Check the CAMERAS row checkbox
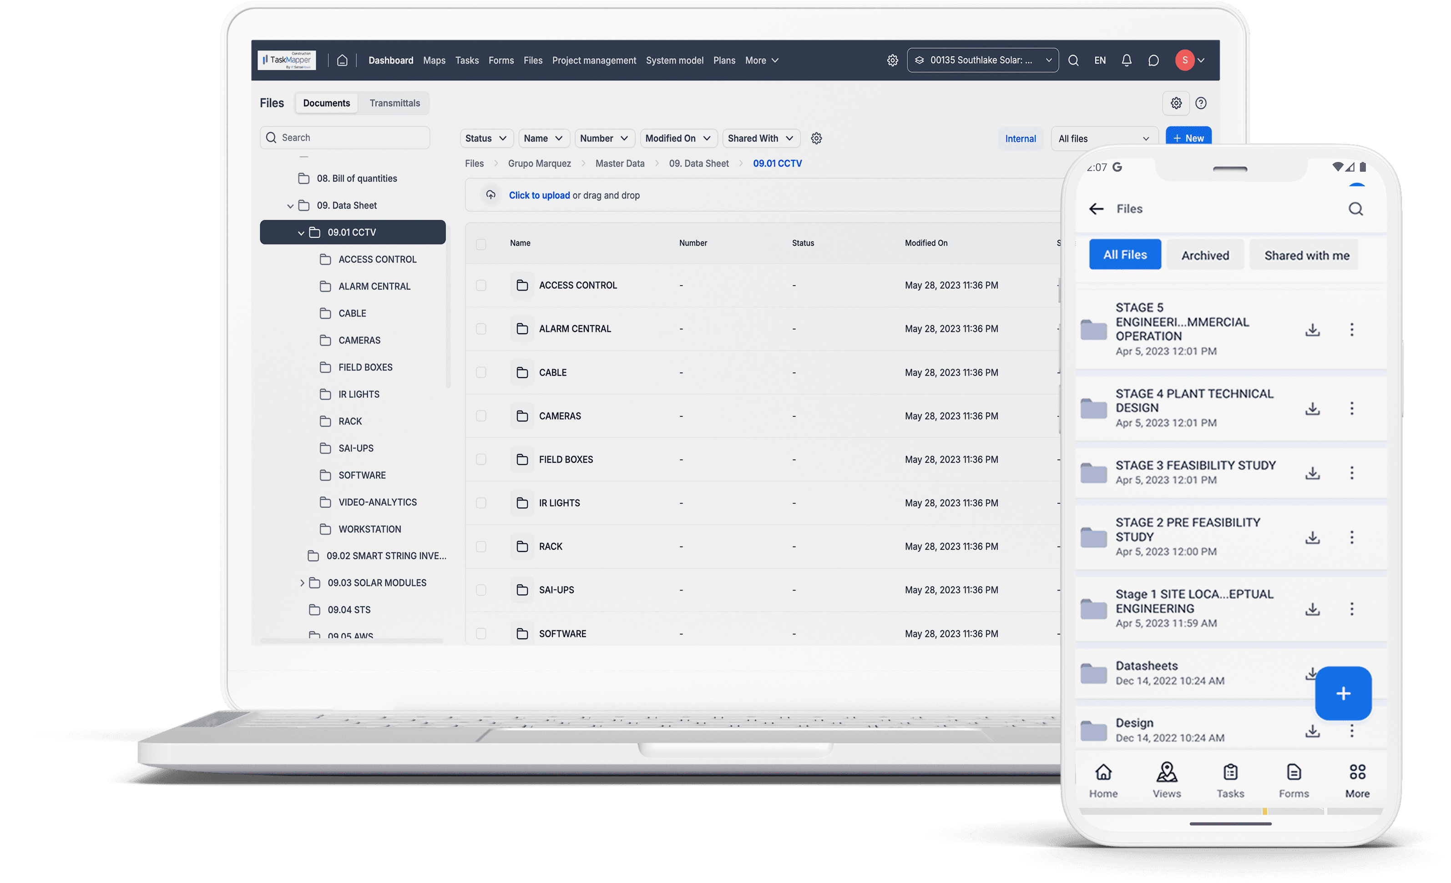Image resolution: width=1451 pixels, height=883 pixels. coord(481,416)
